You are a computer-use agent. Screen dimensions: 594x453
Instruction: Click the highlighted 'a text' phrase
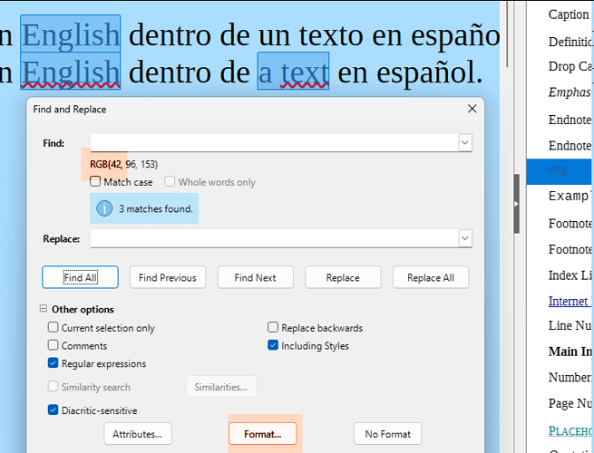[293, 72]
